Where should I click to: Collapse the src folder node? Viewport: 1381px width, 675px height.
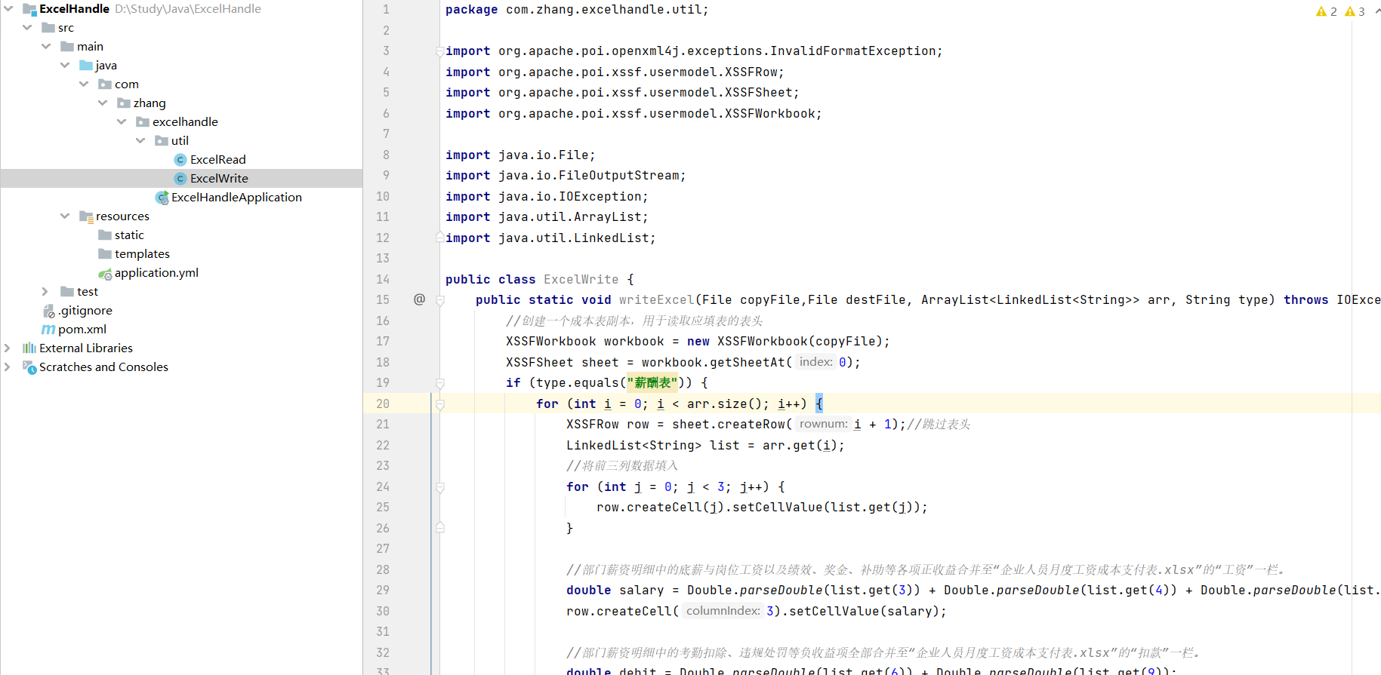[x=27, y=28]
